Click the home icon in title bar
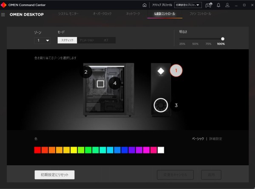This screenshot has width=255, height=189. (x=144, y=5)
